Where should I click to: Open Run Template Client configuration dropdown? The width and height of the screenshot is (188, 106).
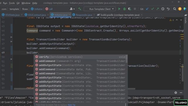point(100,9)
